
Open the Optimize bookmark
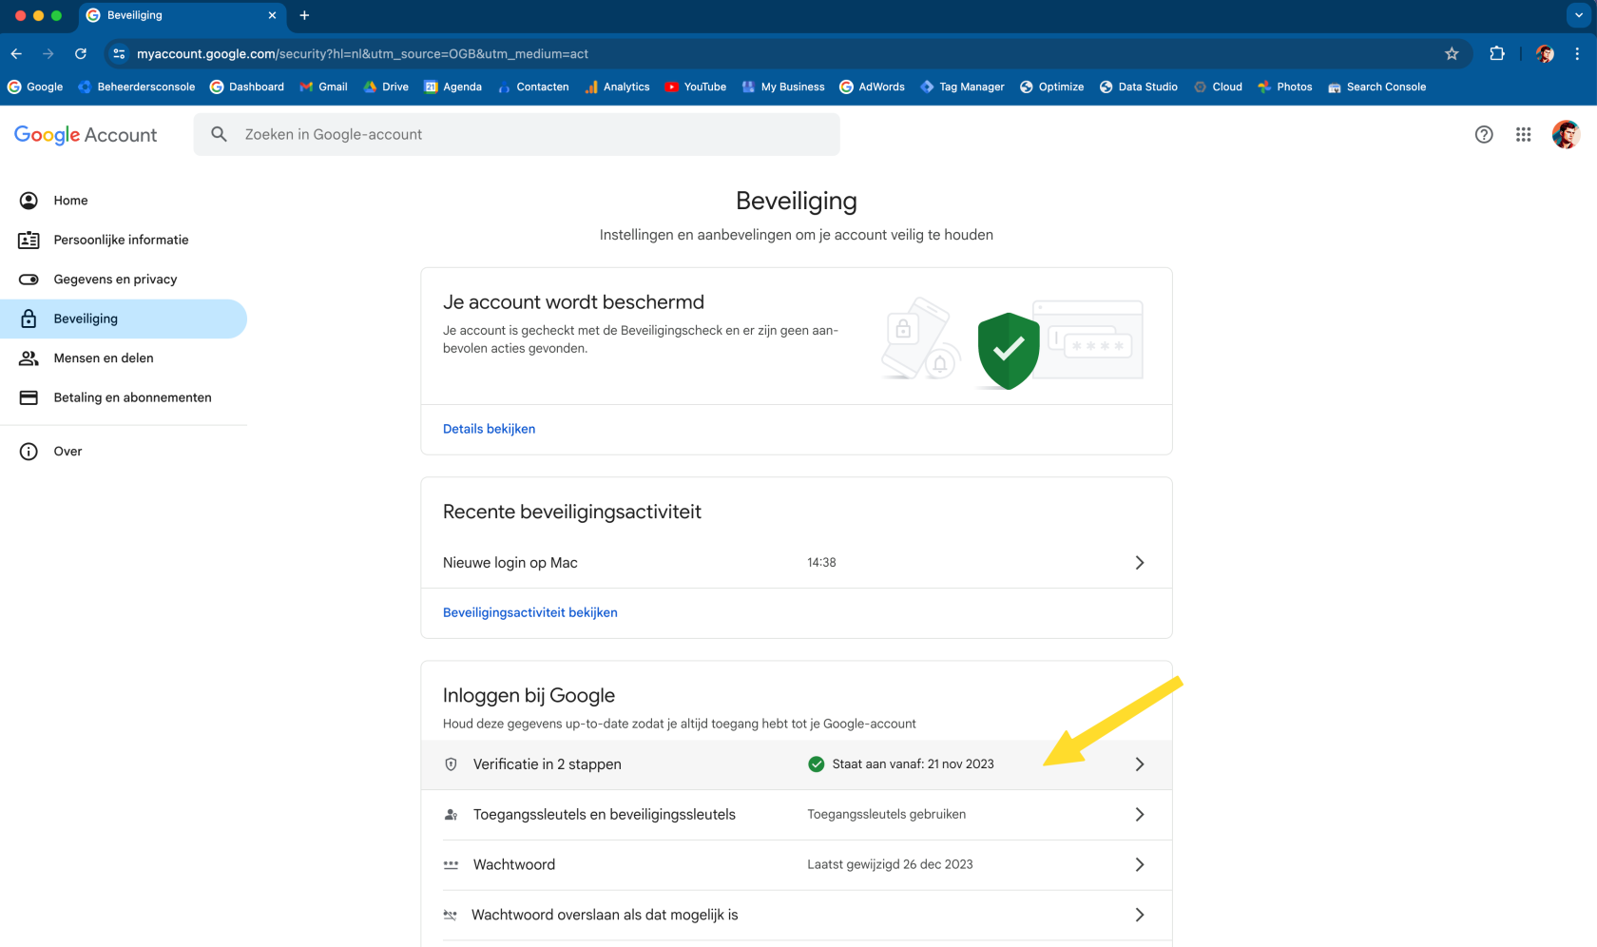click(x=1051, y=87)
